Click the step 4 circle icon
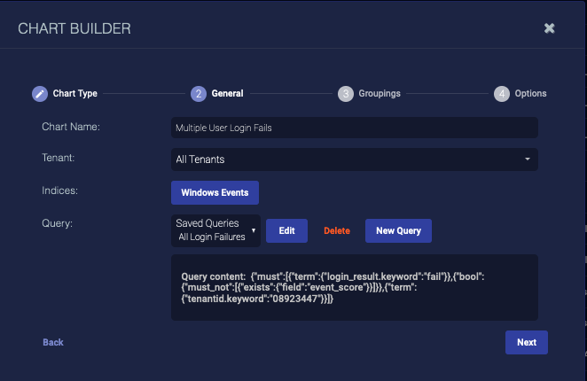Screen dimensions: 587x381 pyautogui.click(x=502, y=94)
